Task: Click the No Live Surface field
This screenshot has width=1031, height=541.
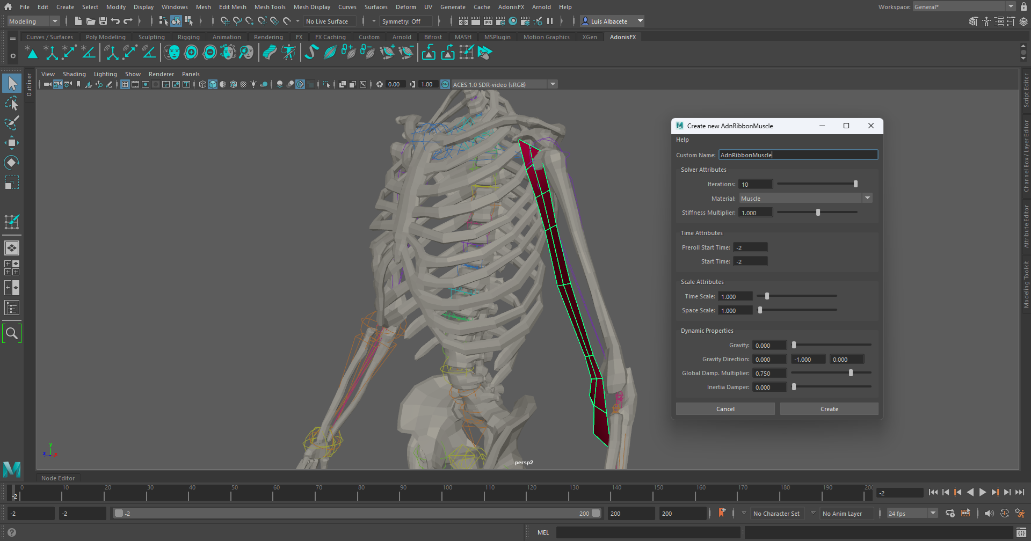Action: 330,21
